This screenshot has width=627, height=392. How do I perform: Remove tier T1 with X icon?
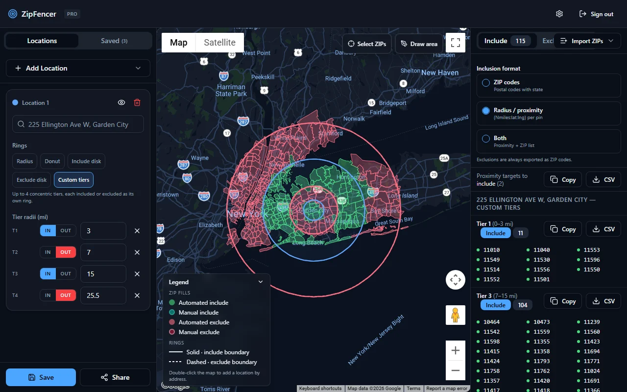pyautogui.click(x=137, y=231)
